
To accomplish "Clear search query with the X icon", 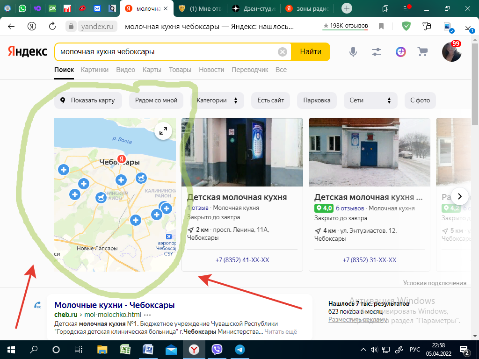I will pyautogui.click(x=282, y=52).
